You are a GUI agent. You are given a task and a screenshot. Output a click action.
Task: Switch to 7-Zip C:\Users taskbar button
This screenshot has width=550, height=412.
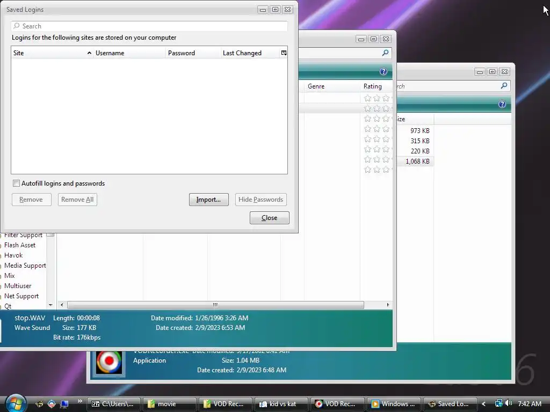(x=114, y=404)
